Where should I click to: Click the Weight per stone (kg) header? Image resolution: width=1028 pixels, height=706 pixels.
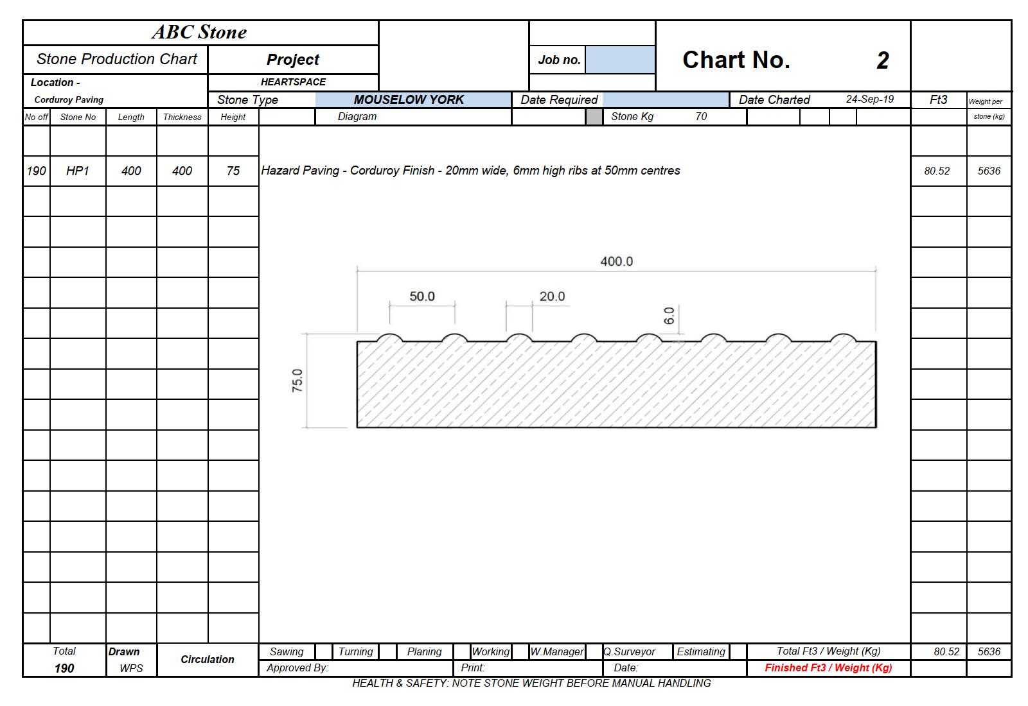[989, 108]
